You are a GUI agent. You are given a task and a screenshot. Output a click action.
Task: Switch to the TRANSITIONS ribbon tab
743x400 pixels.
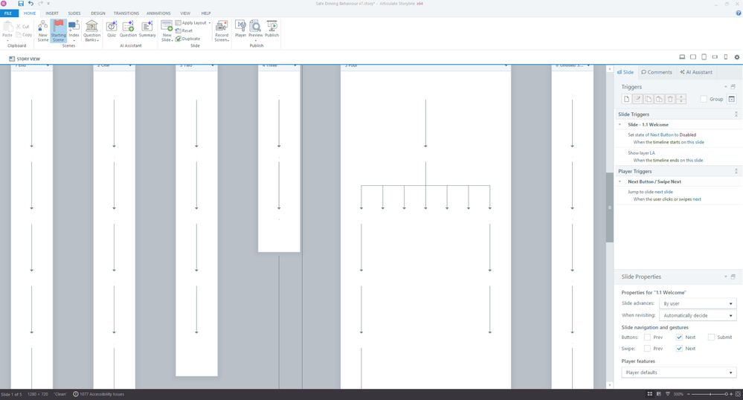126,13
